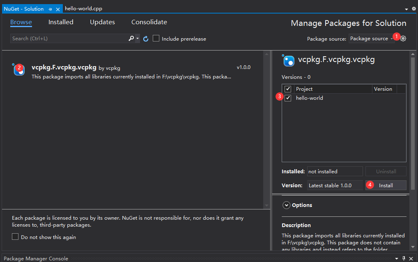Click the Install button
This screenshot has width=418, height=262.
point(386,185)
